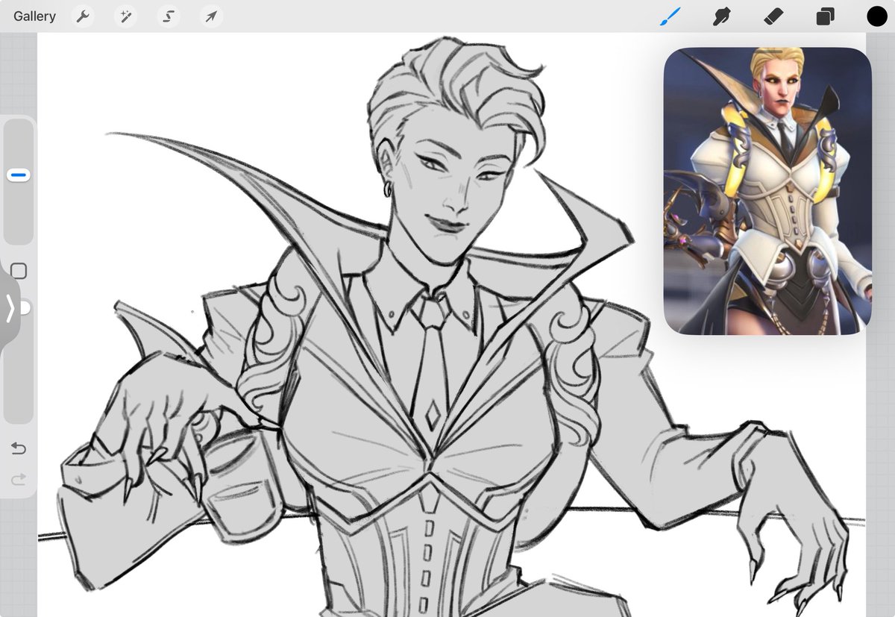Open the Adjustments magic wand menu
This screenshot has height=617, width=895.
point(125,16)
